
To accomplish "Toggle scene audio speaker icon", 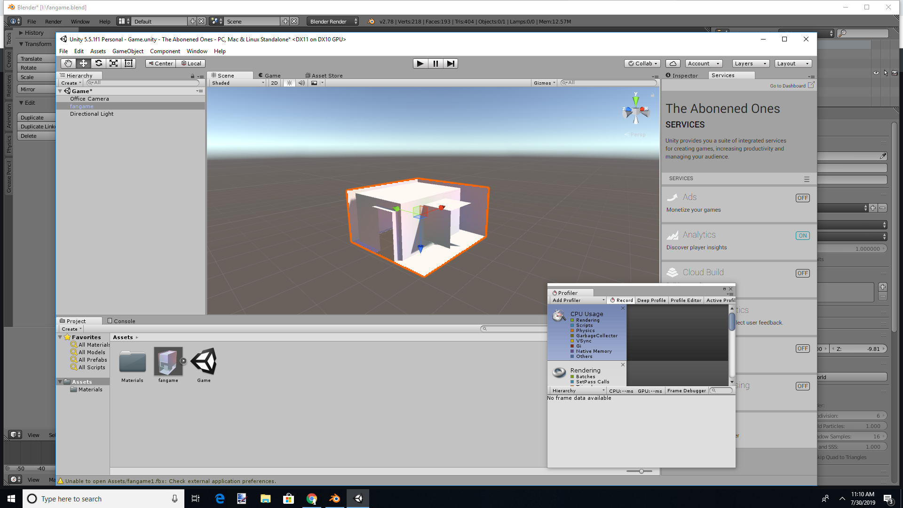I will (x=301, y=83).
